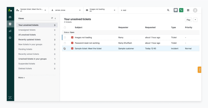The image size is (208, 108).
Task: Click the Play button
Action: [188, 20]
